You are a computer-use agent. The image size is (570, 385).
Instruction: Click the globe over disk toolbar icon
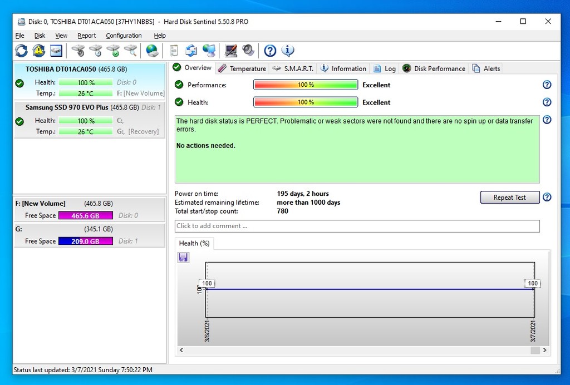click(153, 51)
